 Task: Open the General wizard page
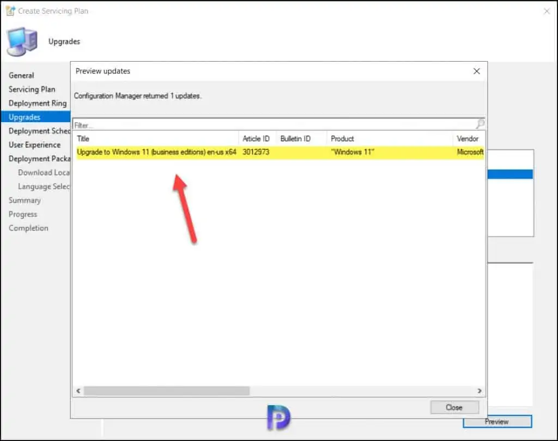coord(21,75)
